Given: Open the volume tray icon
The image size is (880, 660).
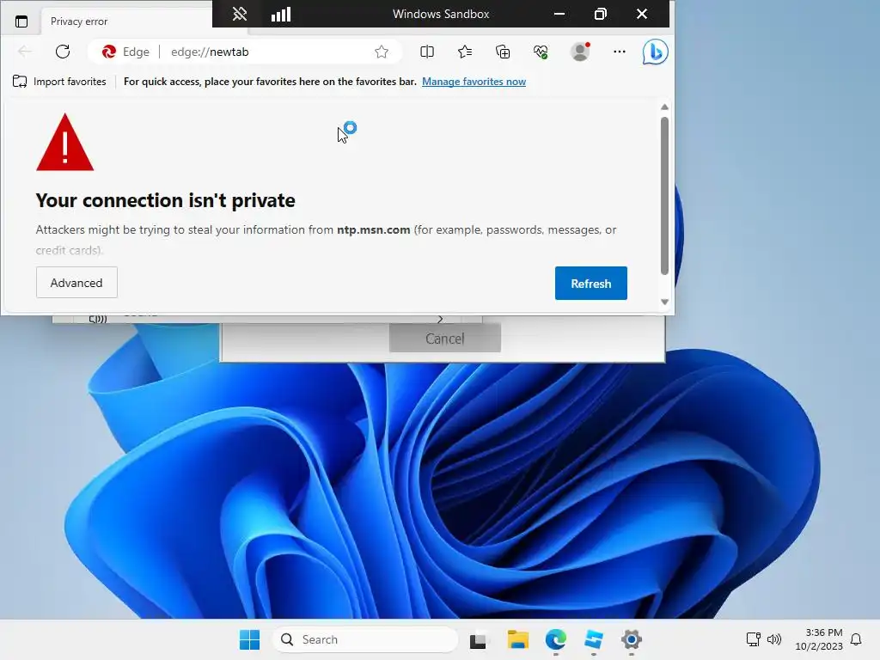Looking at the screenshot, I should coord(774,639).
